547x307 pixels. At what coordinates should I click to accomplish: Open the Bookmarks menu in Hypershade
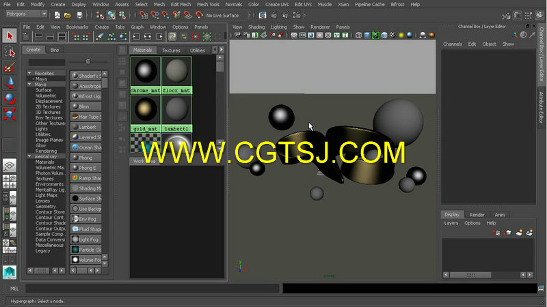(x=77, y=27)
